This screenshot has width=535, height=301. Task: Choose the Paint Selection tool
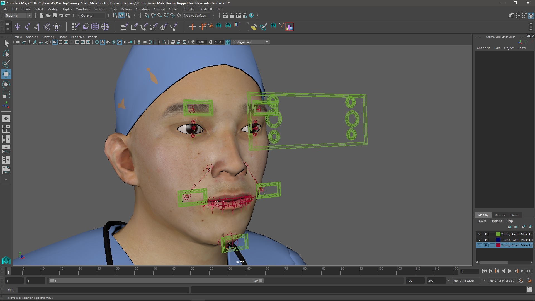pyautogui.click(x=6, y=64)
